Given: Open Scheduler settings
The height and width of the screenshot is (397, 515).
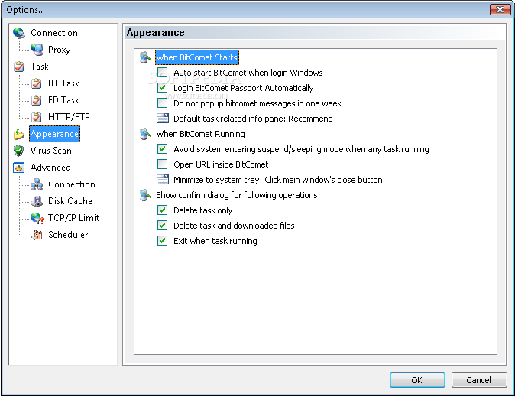Looking at the screenshot, I should 68,235.
